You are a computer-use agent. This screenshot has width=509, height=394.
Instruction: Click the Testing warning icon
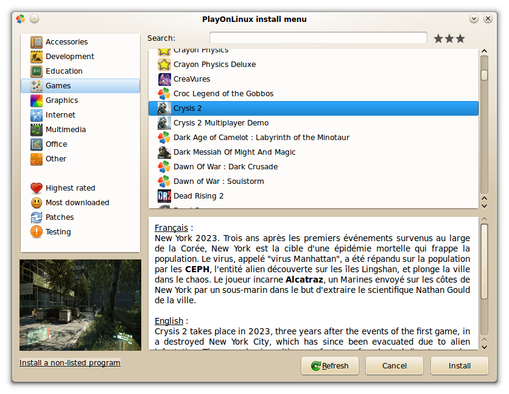[x=37, y=232]
